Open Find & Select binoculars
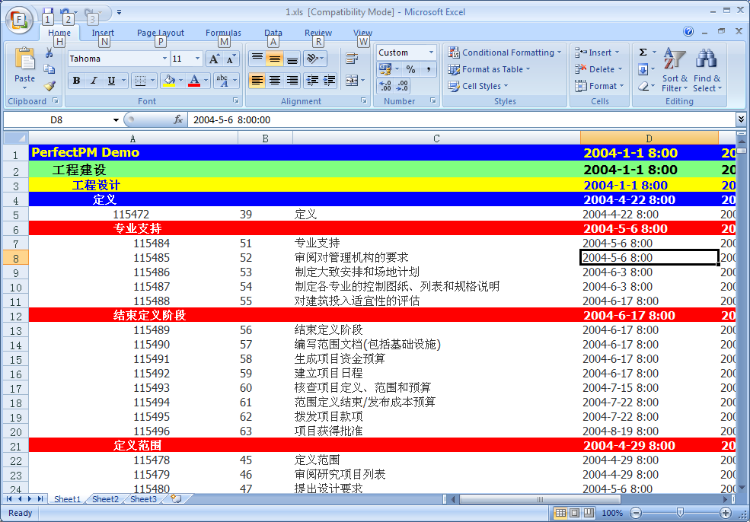 707,70
